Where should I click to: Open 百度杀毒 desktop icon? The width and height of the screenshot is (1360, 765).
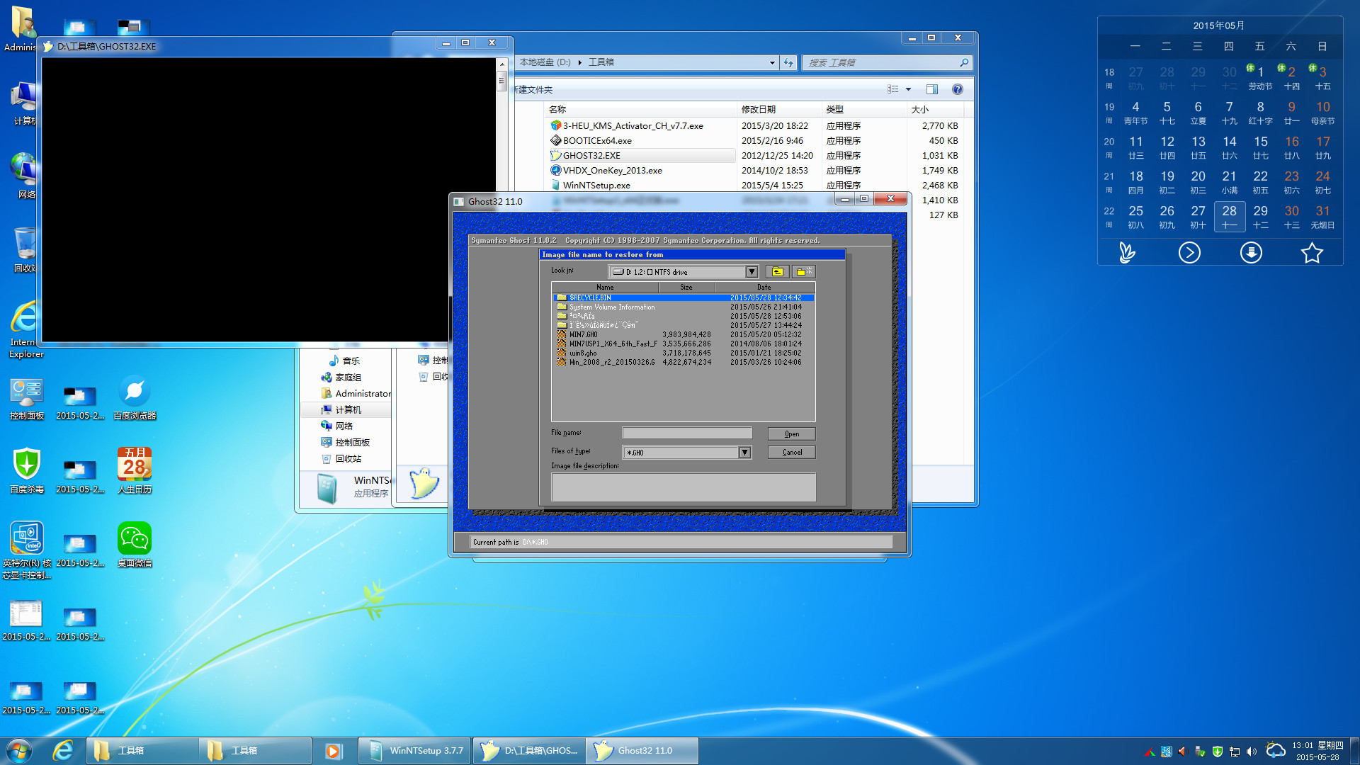point(27,472)
